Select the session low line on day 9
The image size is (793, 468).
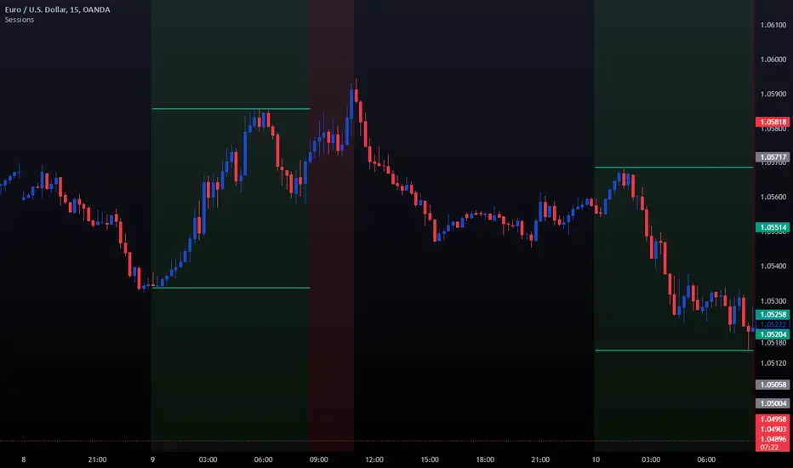[x=231, y=288]
